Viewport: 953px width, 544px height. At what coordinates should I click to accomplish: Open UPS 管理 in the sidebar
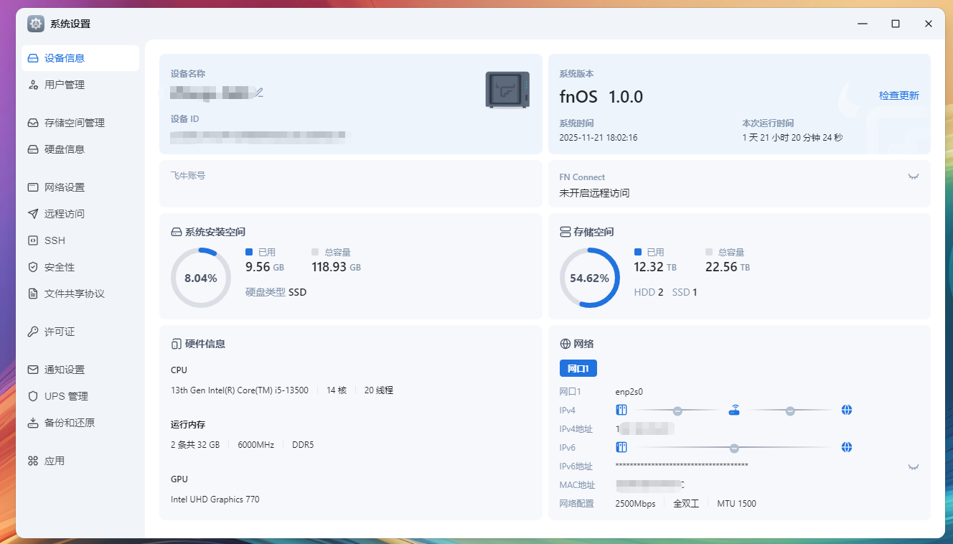[66, 396]
